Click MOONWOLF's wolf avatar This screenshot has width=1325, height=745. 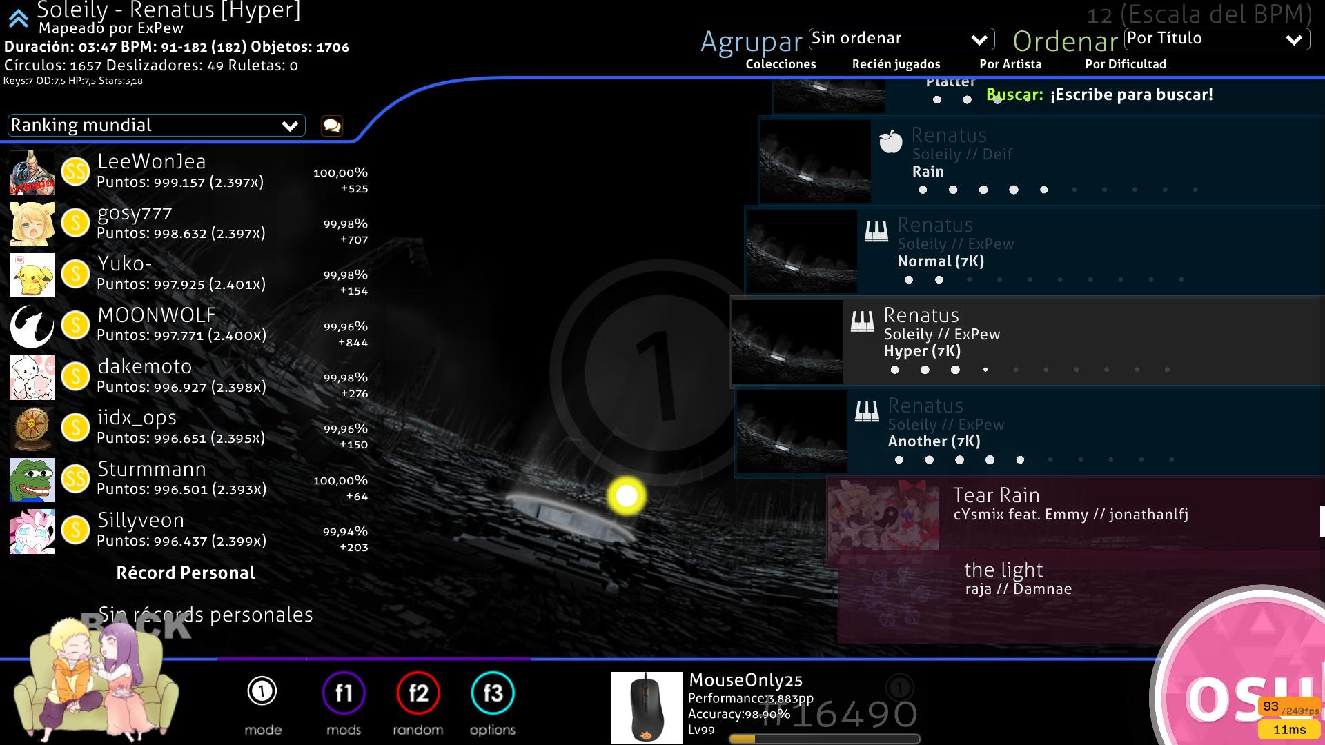tap(32, 326)
